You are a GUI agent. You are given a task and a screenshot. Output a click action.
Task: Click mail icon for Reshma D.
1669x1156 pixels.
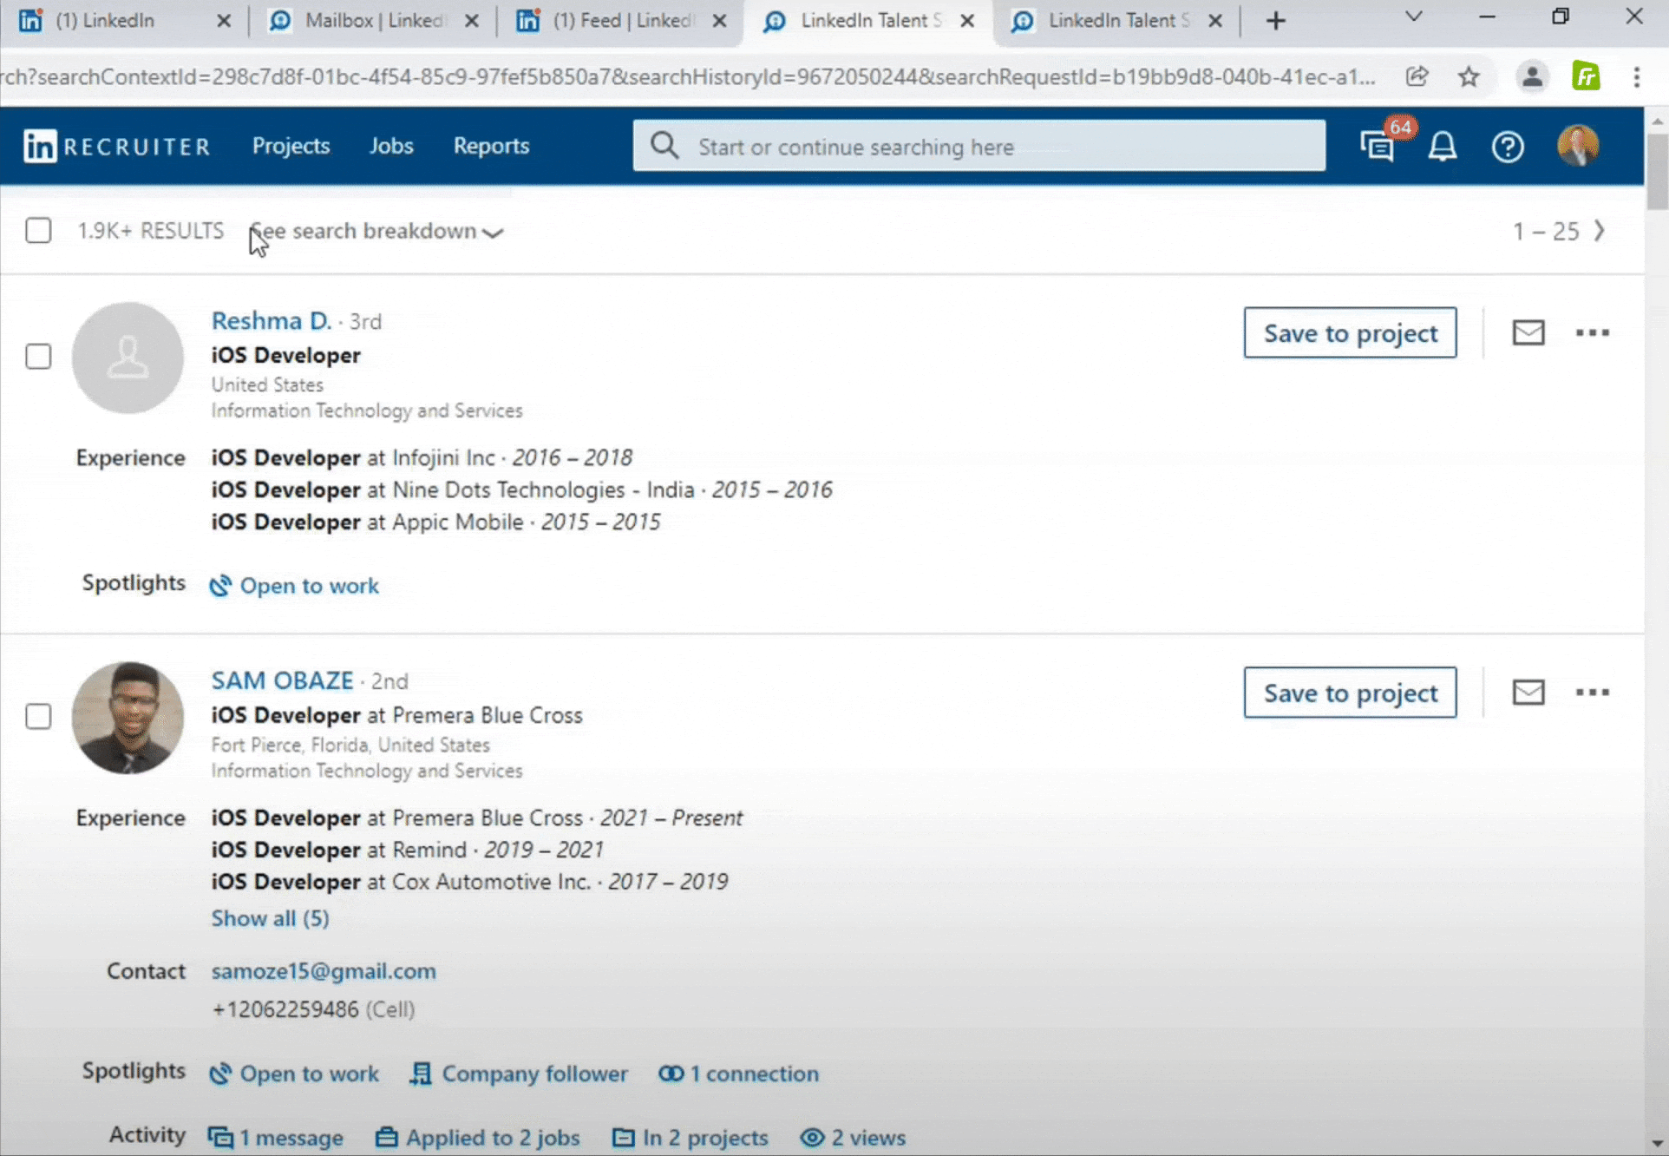(x=1527, y=332)
